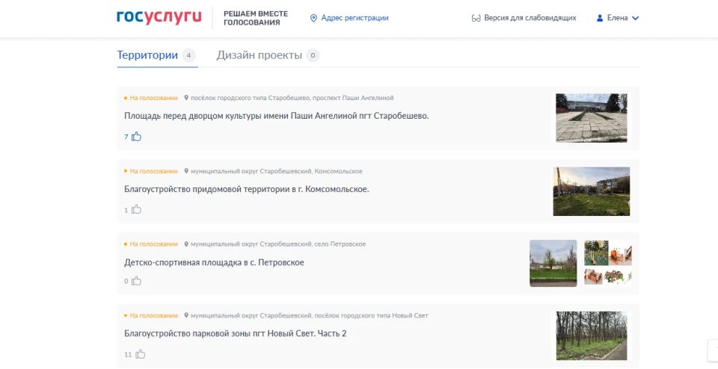This screenshot has width=718, height=369.
Task: Click the vote count 7 on the Старобешево square
Action: 126,137
